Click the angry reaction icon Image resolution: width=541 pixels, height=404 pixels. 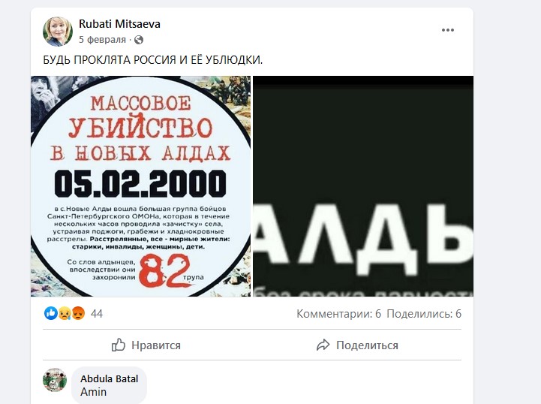[78, 313]
